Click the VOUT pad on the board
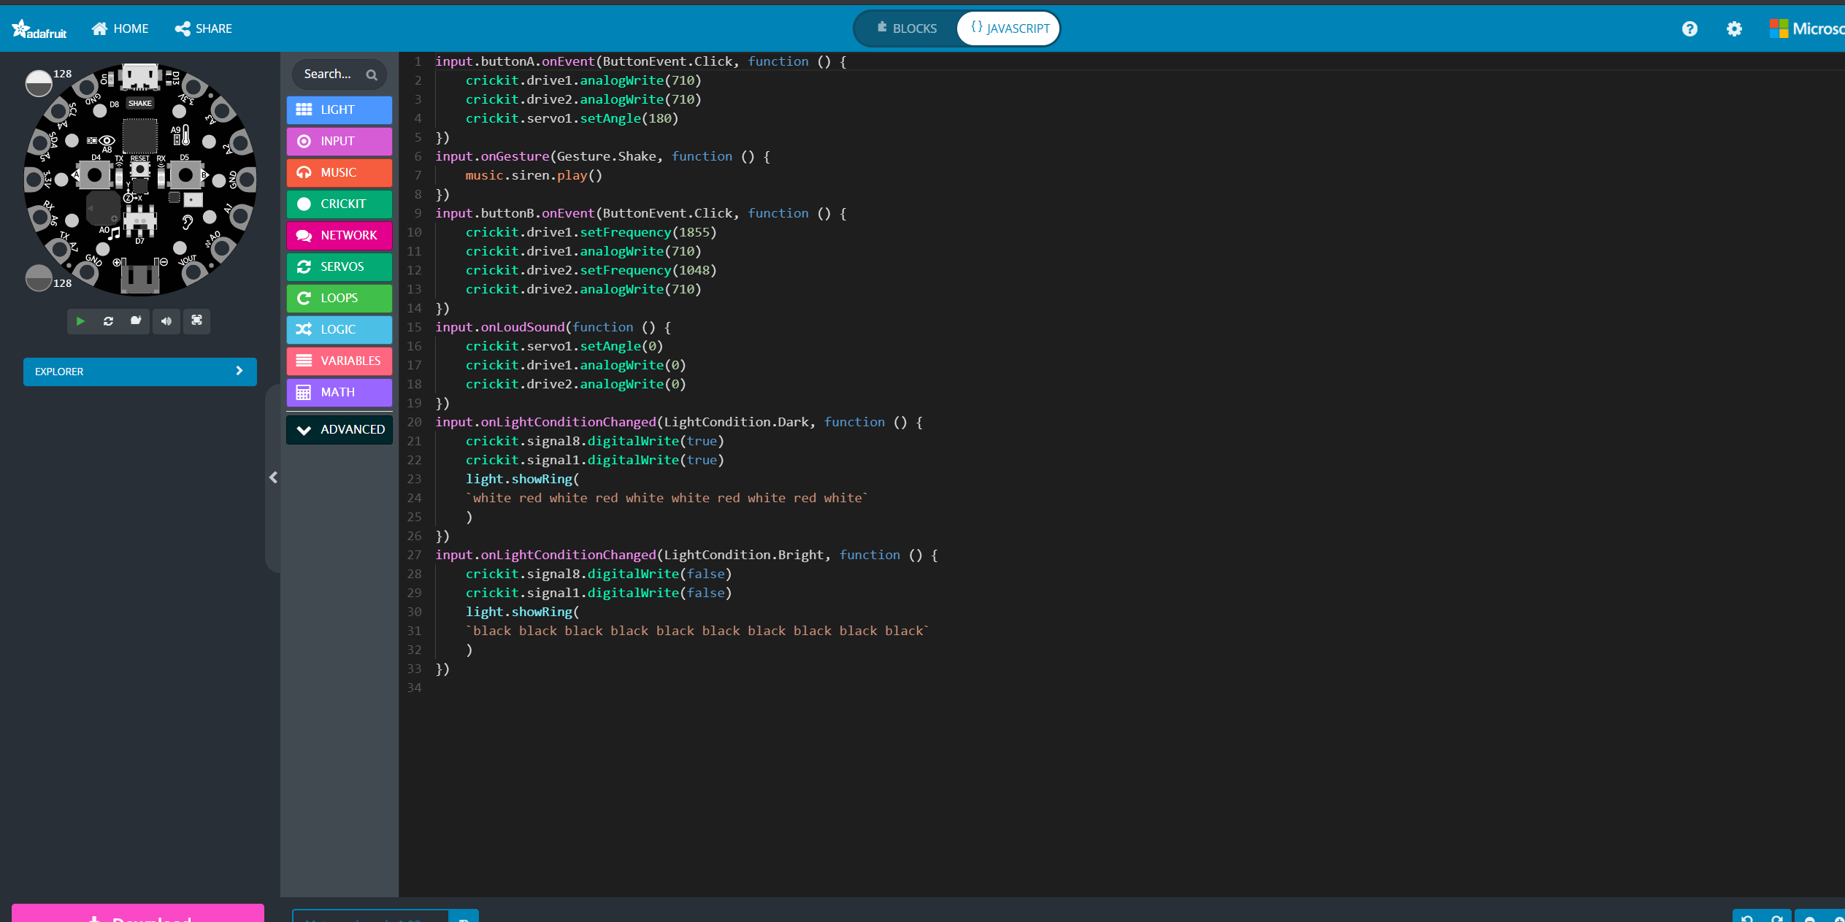The image size is (1845, 922). point(193,272)
